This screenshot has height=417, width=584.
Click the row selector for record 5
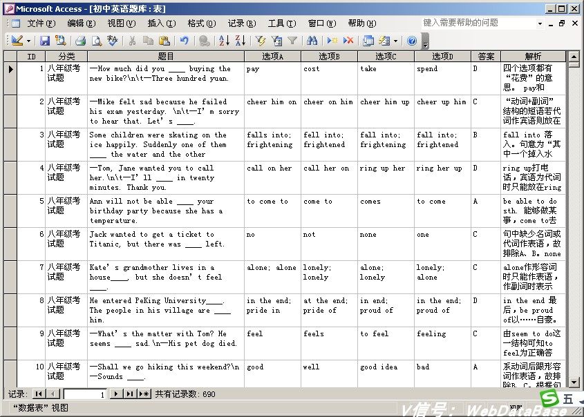tap(10, 211)
